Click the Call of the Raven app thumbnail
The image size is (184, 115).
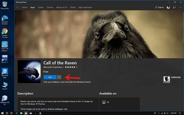[x=29, y=72]
